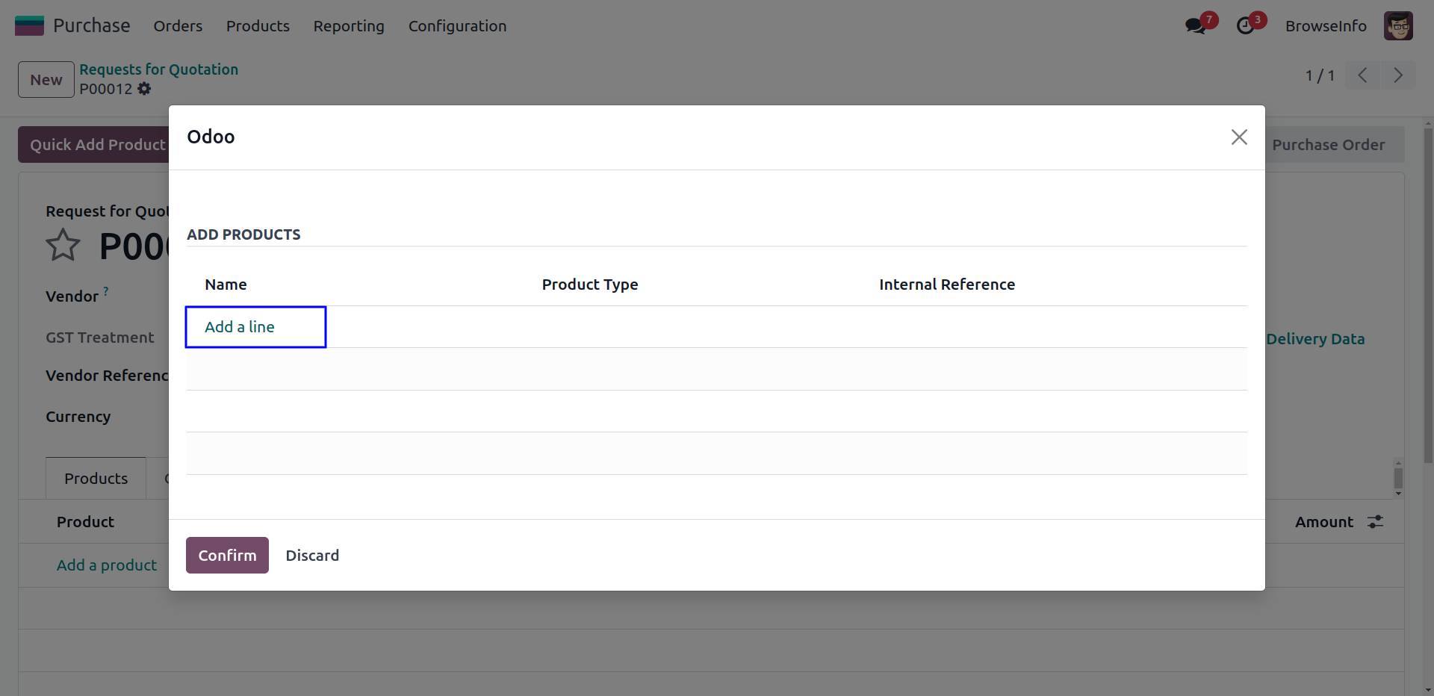This screenshot has width=1434, height=696.
Task: Go to the next record arrow
Action: (x=1398, y=75)
